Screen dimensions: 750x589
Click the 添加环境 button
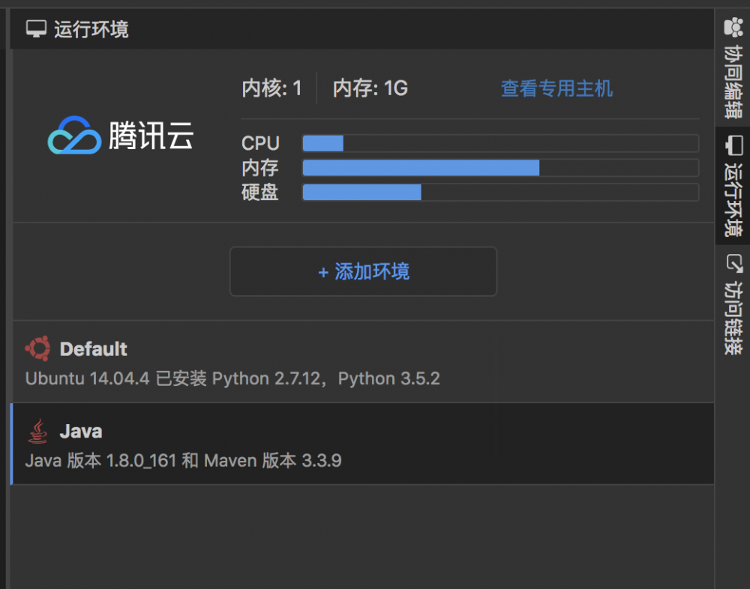coord(363,271)
